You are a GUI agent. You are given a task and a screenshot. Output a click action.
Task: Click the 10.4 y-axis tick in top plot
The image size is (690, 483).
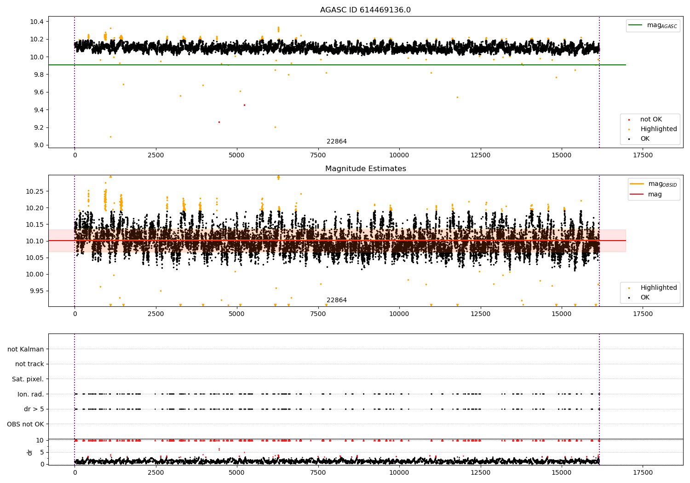pos(37,22)
